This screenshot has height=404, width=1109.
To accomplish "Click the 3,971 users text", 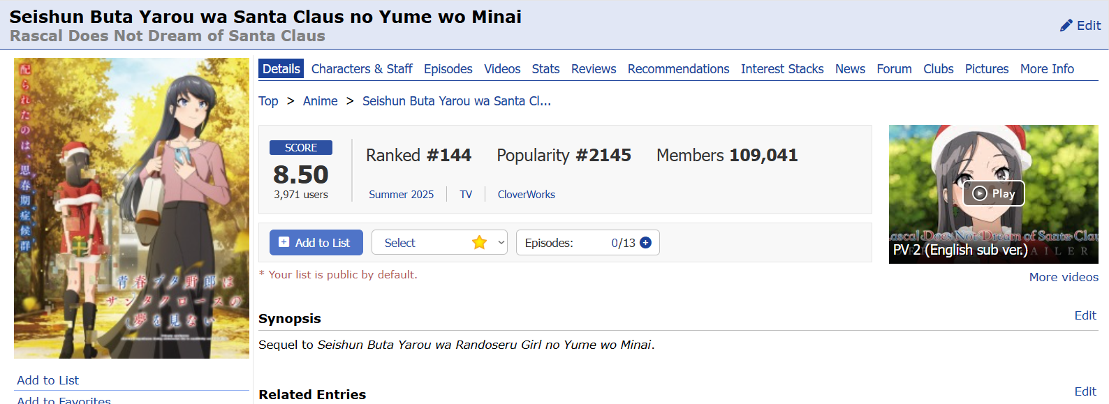I will coord(301,195).
